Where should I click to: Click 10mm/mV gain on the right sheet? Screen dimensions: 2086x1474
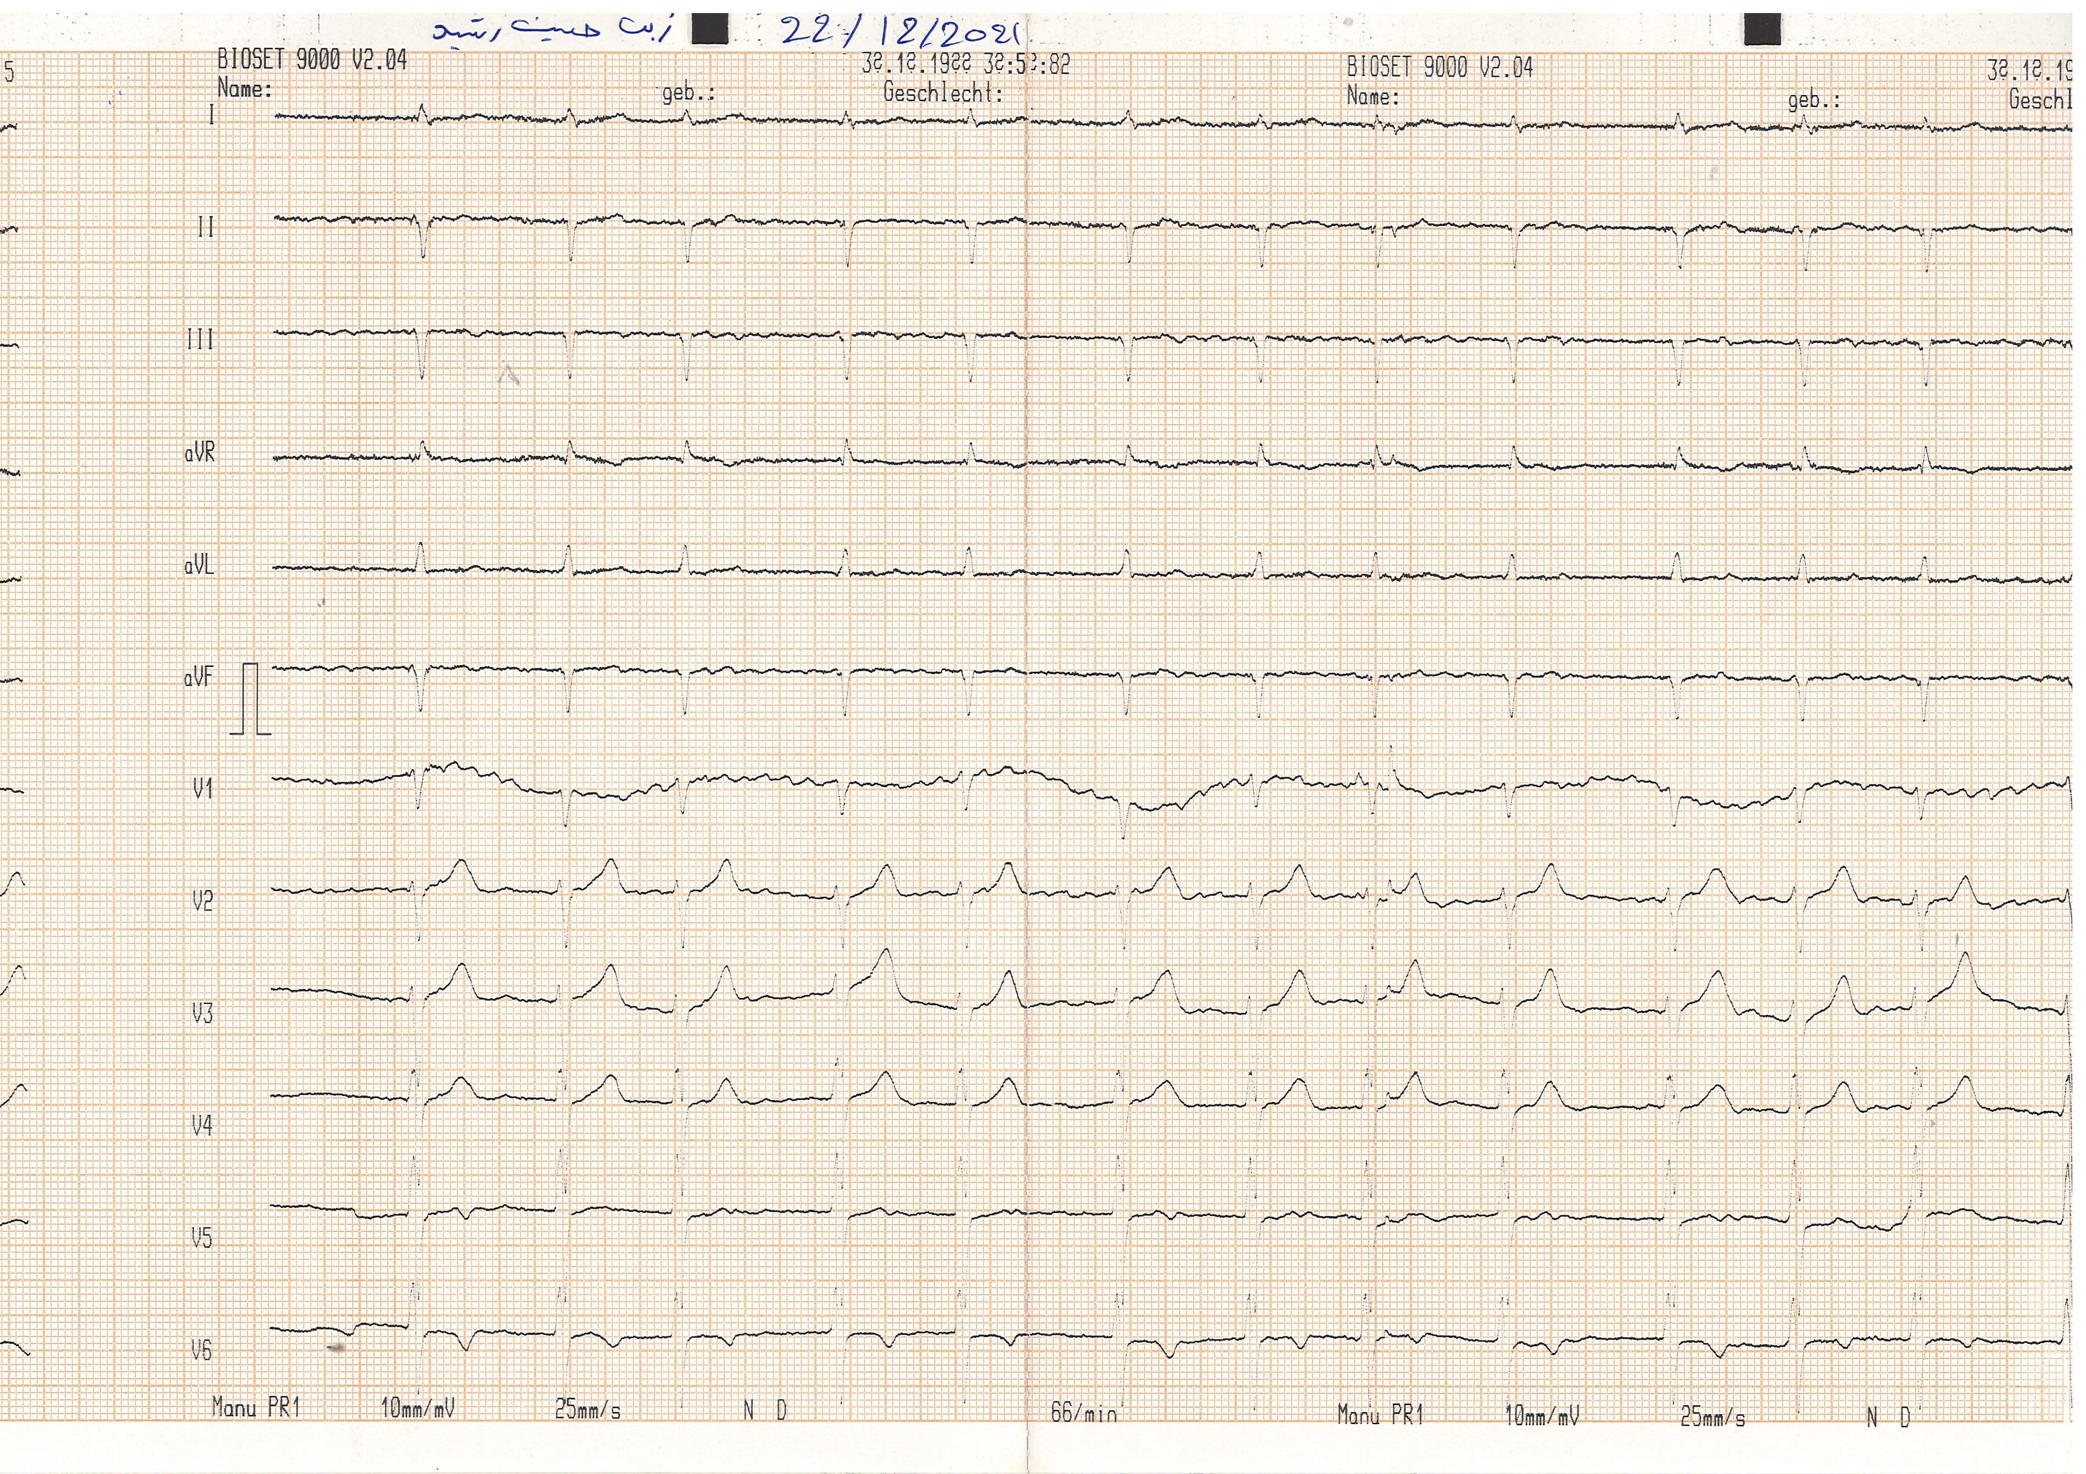[1542, 1415]
